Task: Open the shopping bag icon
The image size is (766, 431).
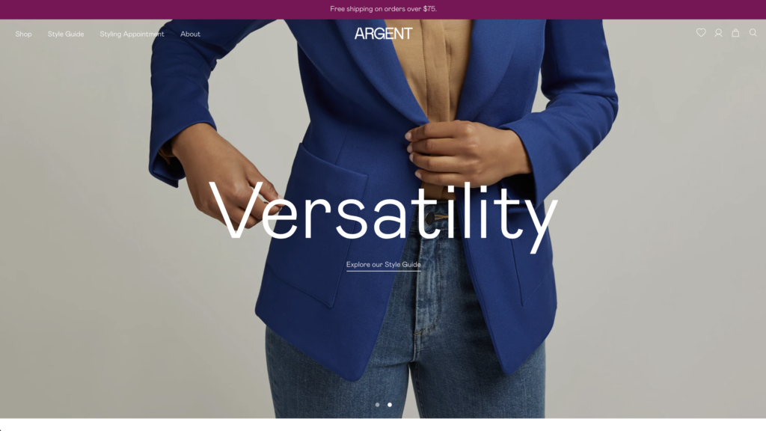Action: coord(735,33)
